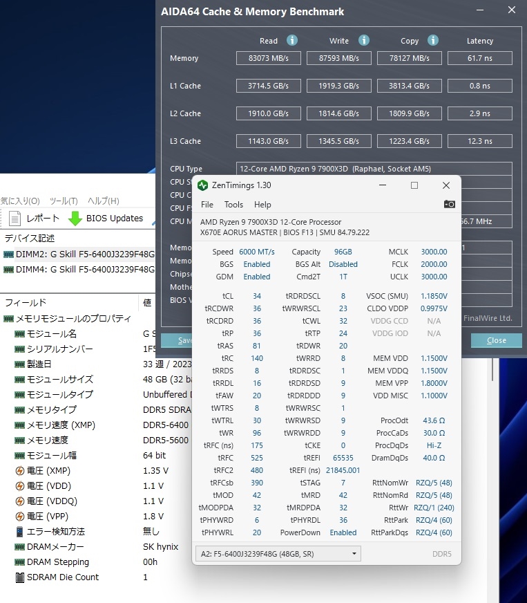Click the Close button in AIDA64 benchmark
Image resolution: width=527 pixels, height=603 pixels.
click(497, 340)
